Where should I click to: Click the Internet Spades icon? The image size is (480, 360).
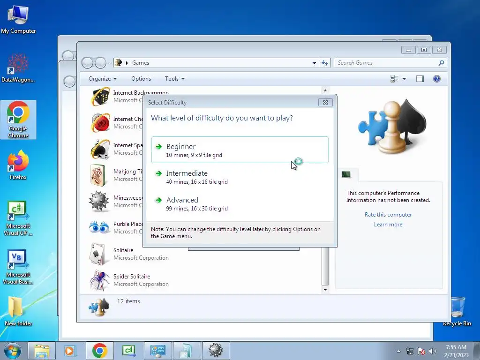100,149
